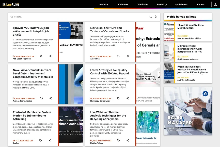Viewport: 220px width, 147px height.
Task: Share the Thermal Analysis Techniques webinar
Action: pos(128,140)
